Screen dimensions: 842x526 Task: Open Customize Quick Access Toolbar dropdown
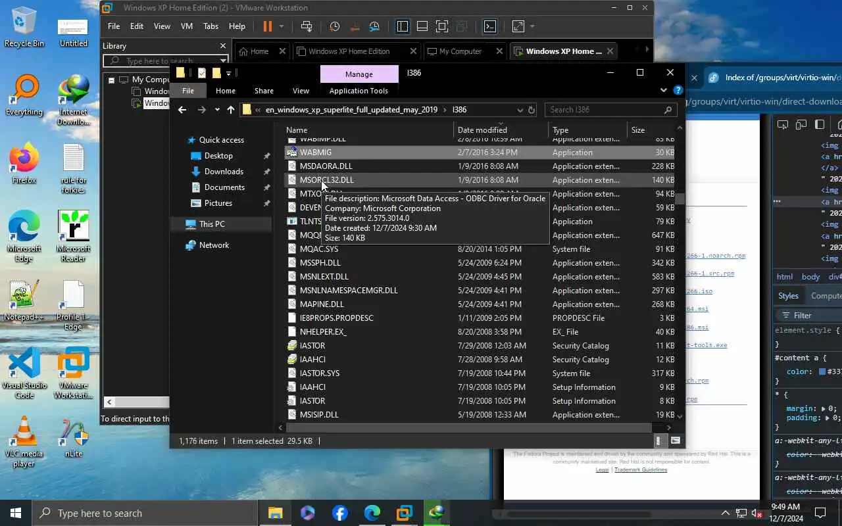click(x=228, y=73)
